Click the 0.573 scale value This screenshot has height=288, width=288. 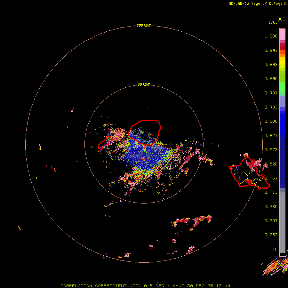(271, 150)
